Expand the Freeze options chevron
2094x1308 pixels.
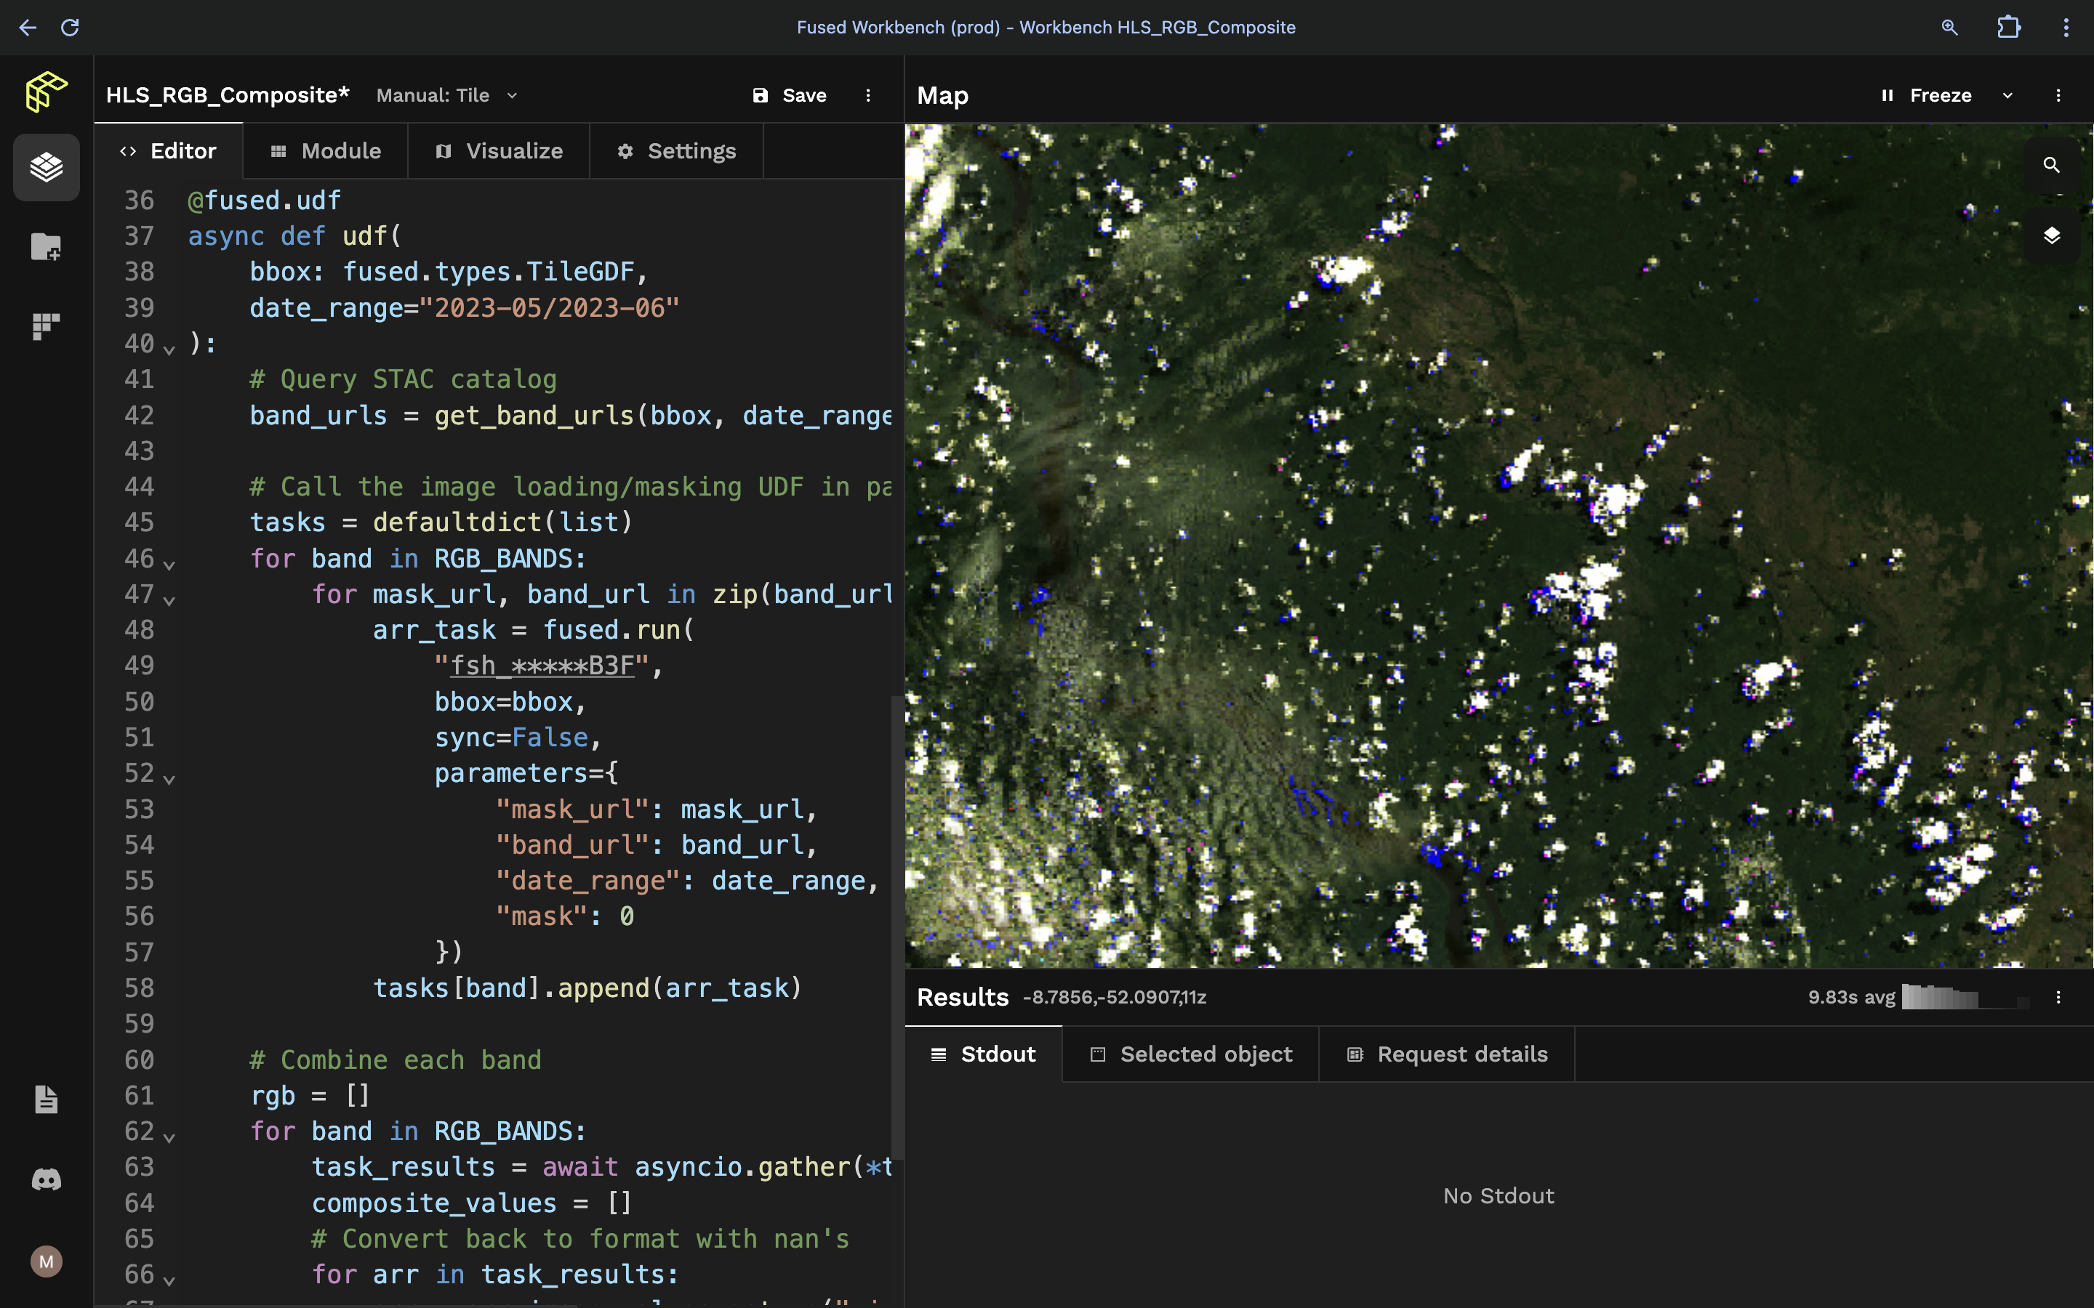click(x=2007, y=95)
